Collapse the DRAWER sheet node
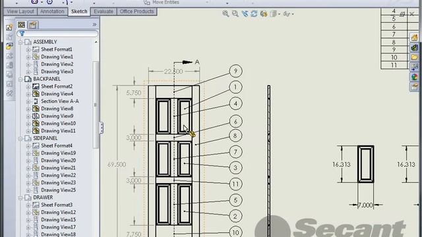The height and width of the screenshot is (237, 422). point(20,197)
